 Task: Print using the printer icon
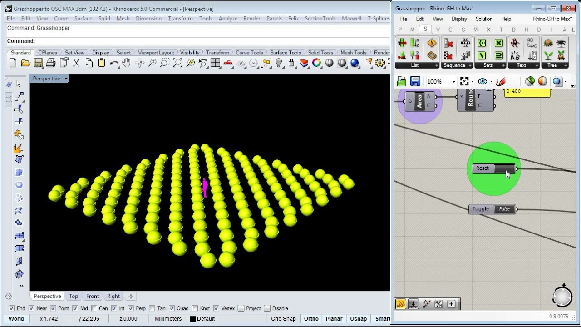point(51,63)
